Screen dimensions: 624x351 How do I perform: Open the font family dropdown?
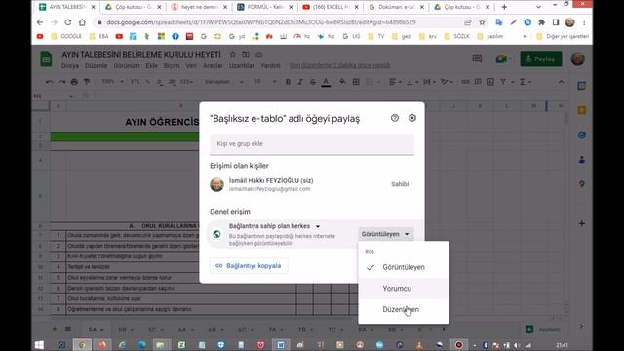[x=223, y=82]
